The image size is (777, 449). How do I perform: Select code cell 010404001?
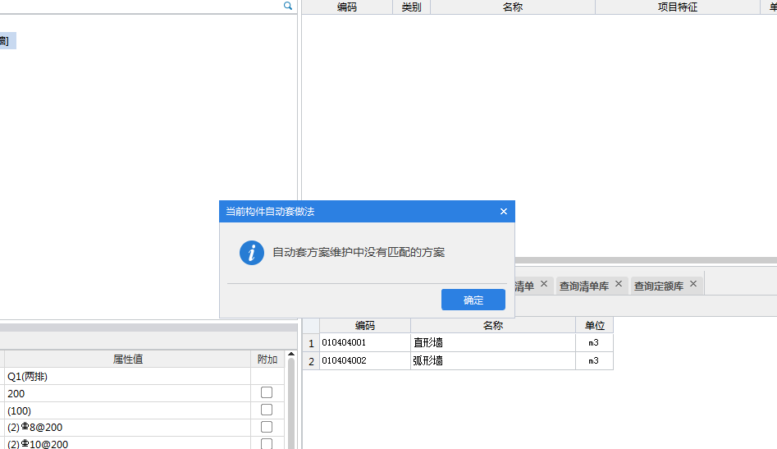point(365,342)
